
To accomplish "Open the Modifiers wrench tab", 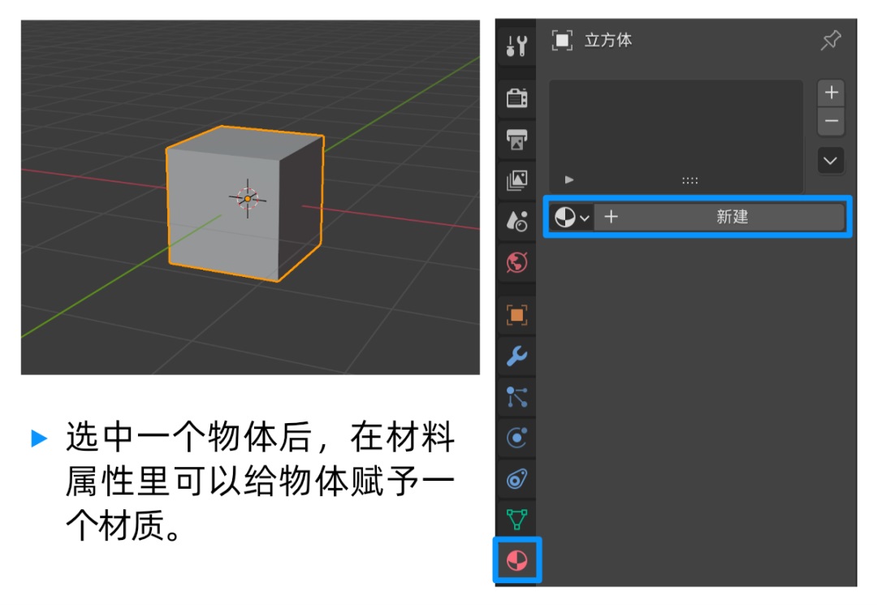I will (x=516, y=356).
